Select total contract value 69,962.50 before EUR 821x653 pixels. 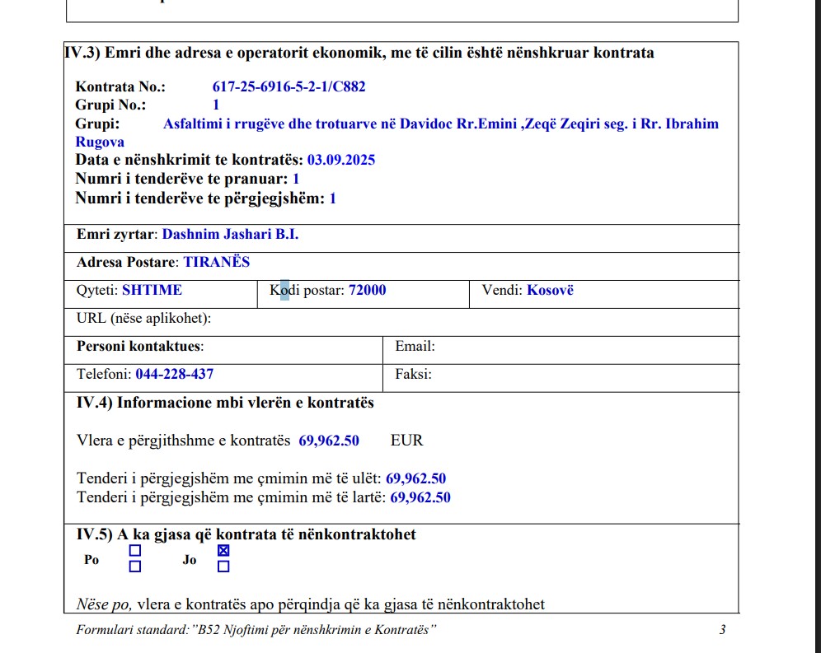tap(329, 441)
